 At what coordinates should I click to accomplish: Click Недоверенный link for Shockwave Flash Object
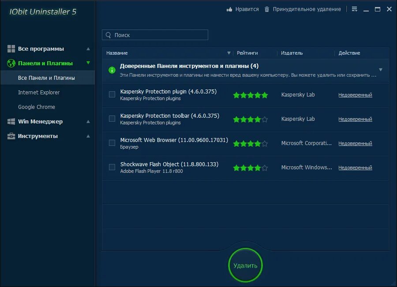tap(355, 167)
